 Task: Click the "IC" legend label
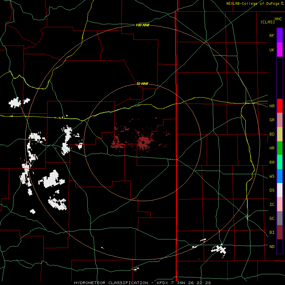[272, 205]
